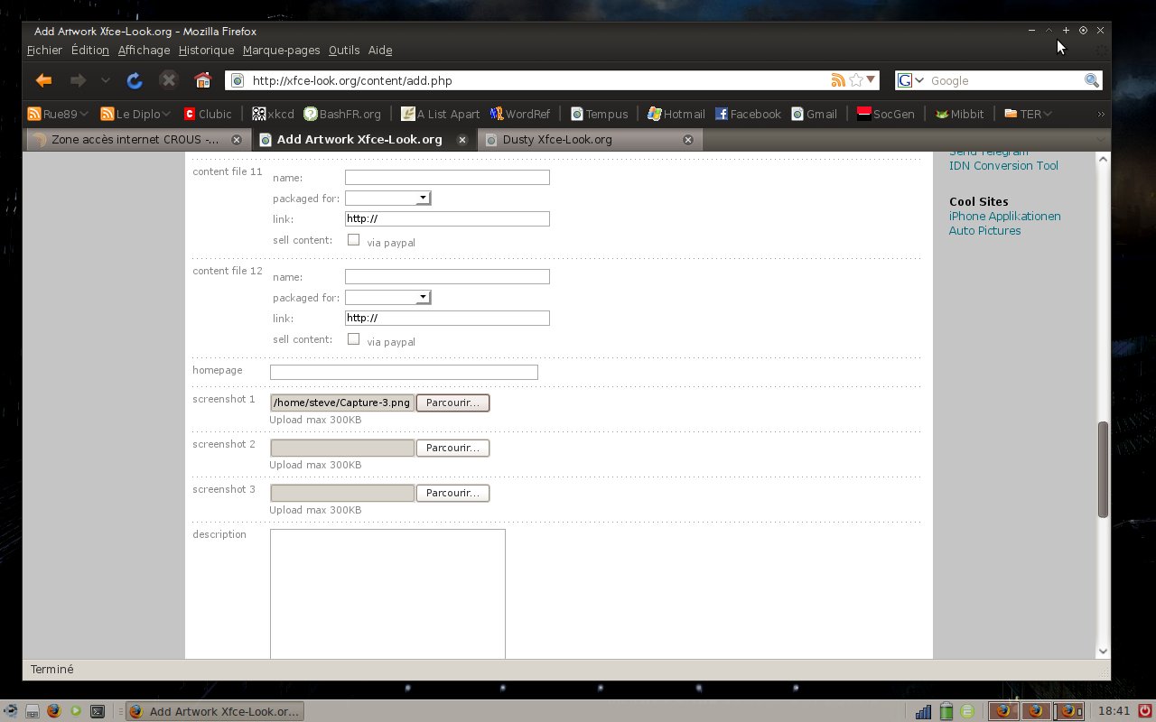Screen dimensions: 1156x722
Task: Open the SocGen bookmark
Action: 886,114
